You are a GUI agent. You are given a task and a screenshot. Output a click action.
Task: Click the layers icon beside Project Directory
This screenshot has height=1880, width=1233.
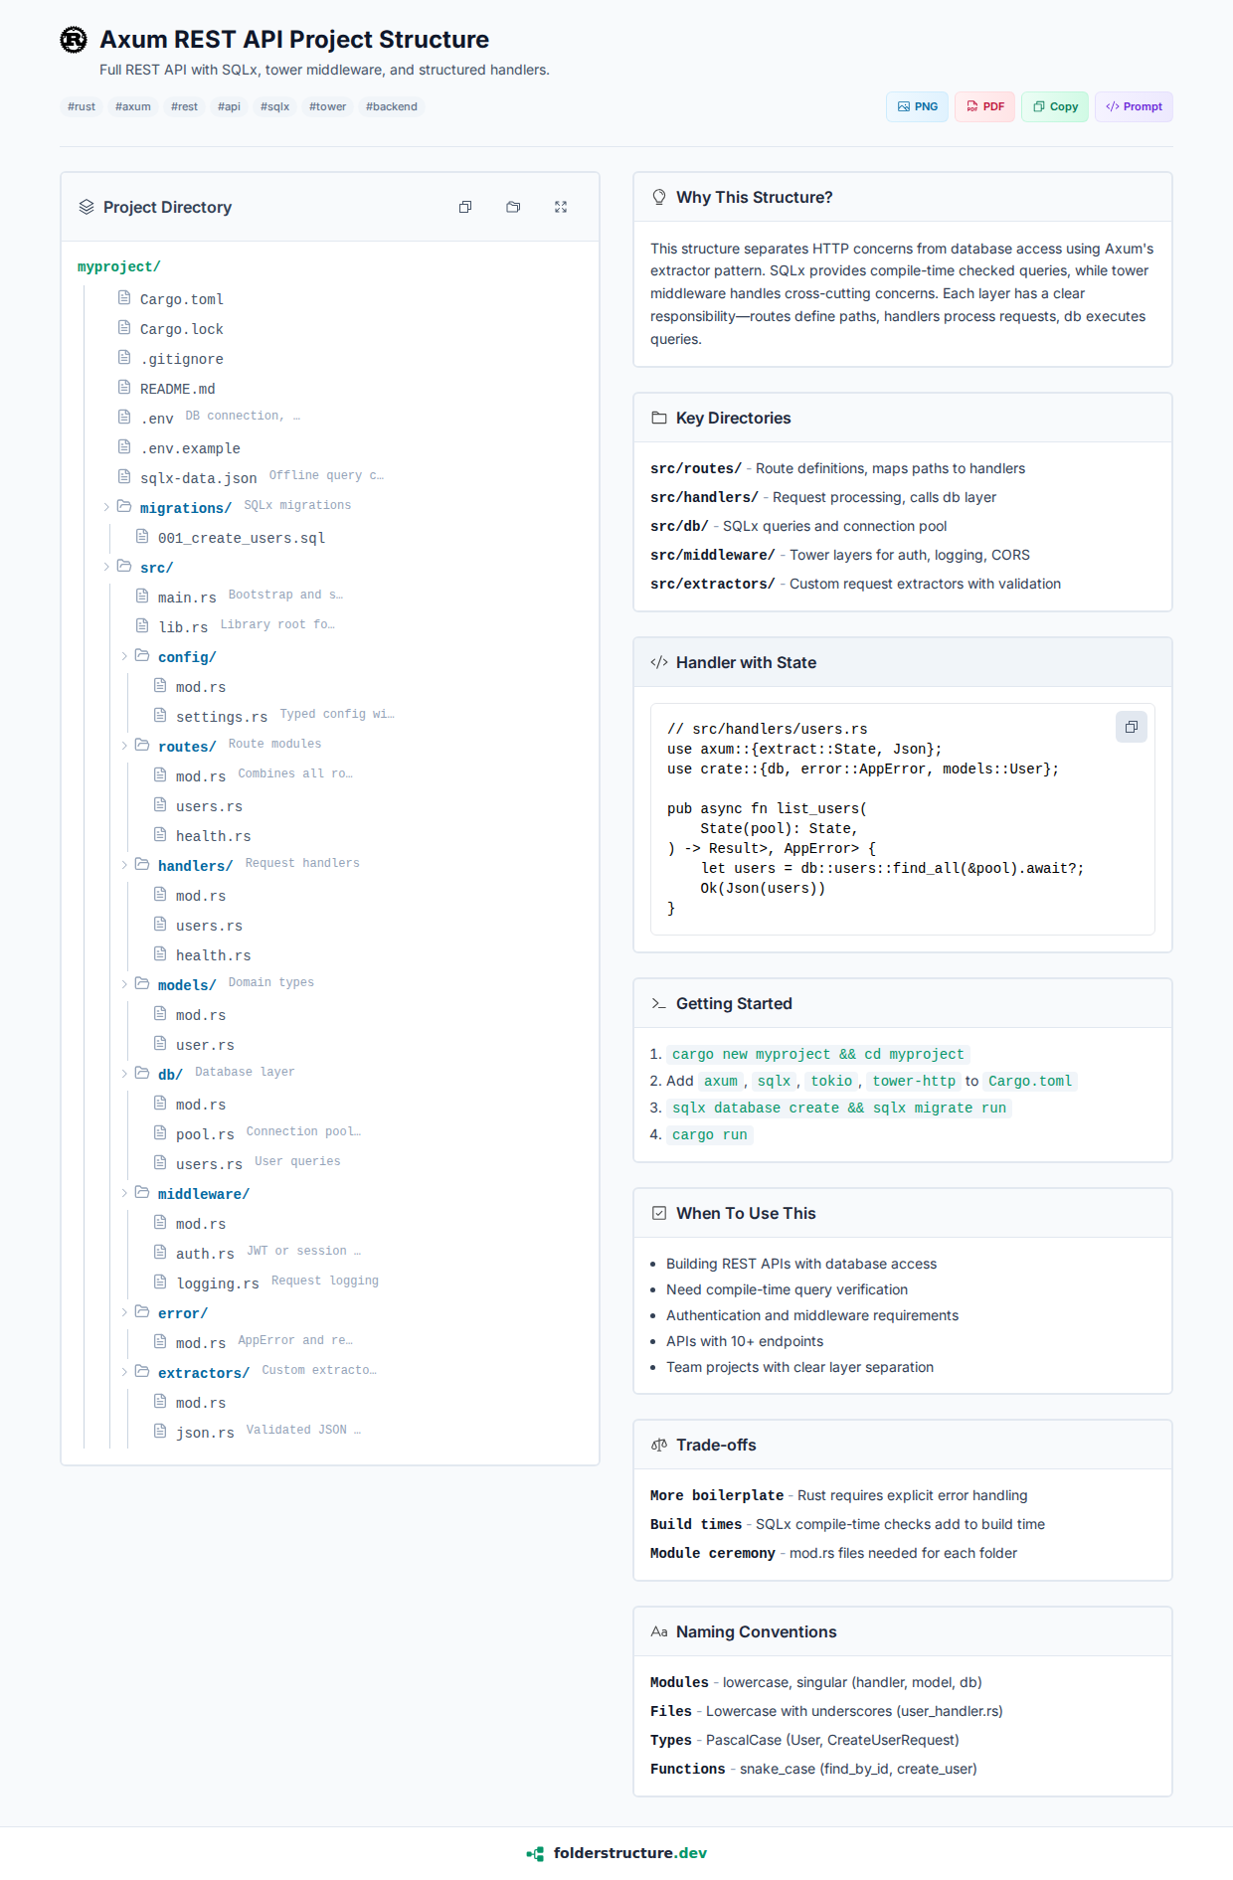tap(87, 207)
